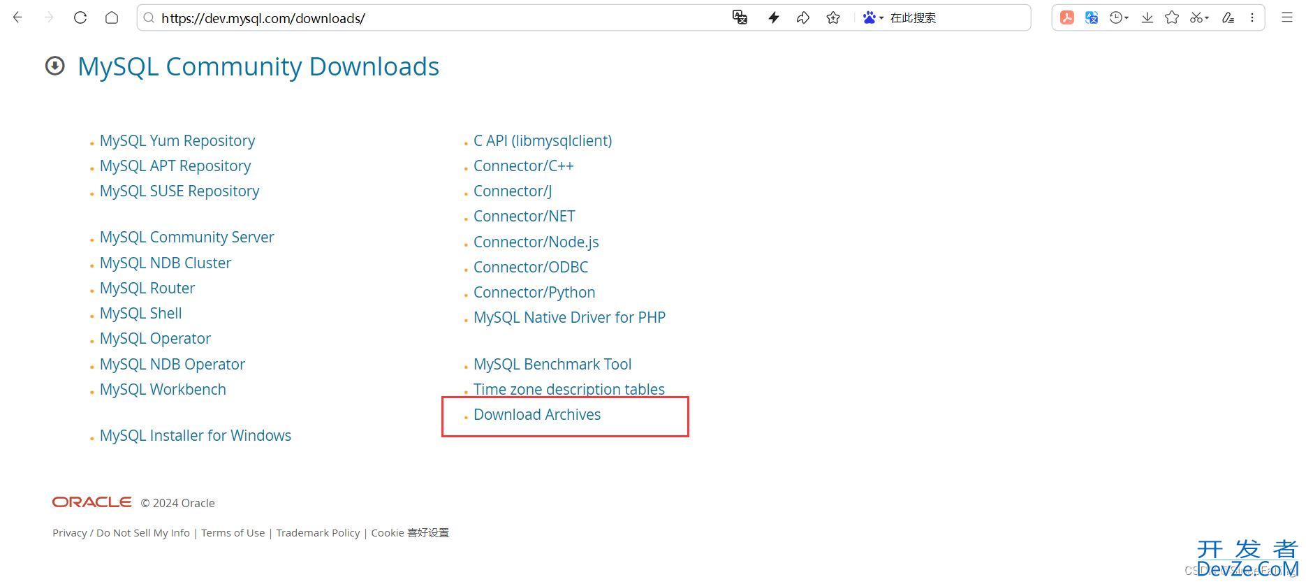This screenshot has width=1306, height=584.
Task: Open Connector/Python link
Action: coord(534,292)
